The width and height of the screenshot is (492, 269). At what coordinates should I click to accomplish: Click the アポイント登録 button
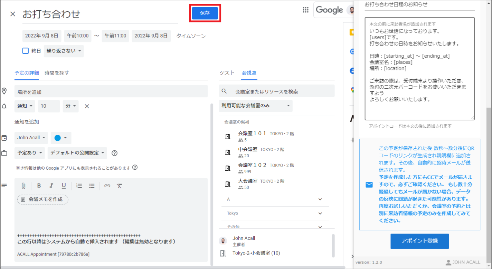[x=419, y=241]
